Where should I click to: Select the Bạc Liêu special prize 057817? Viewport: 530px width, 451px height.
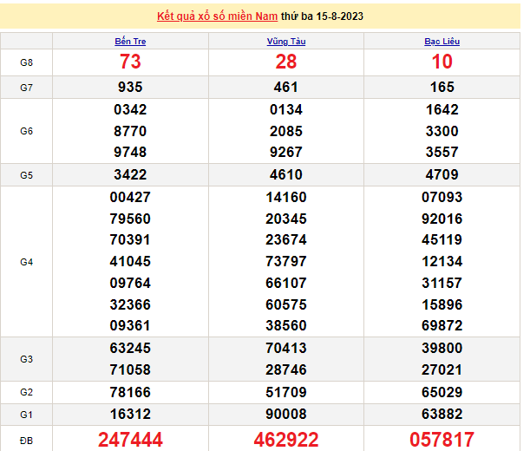pyautogui.click(x=442, y=440)
